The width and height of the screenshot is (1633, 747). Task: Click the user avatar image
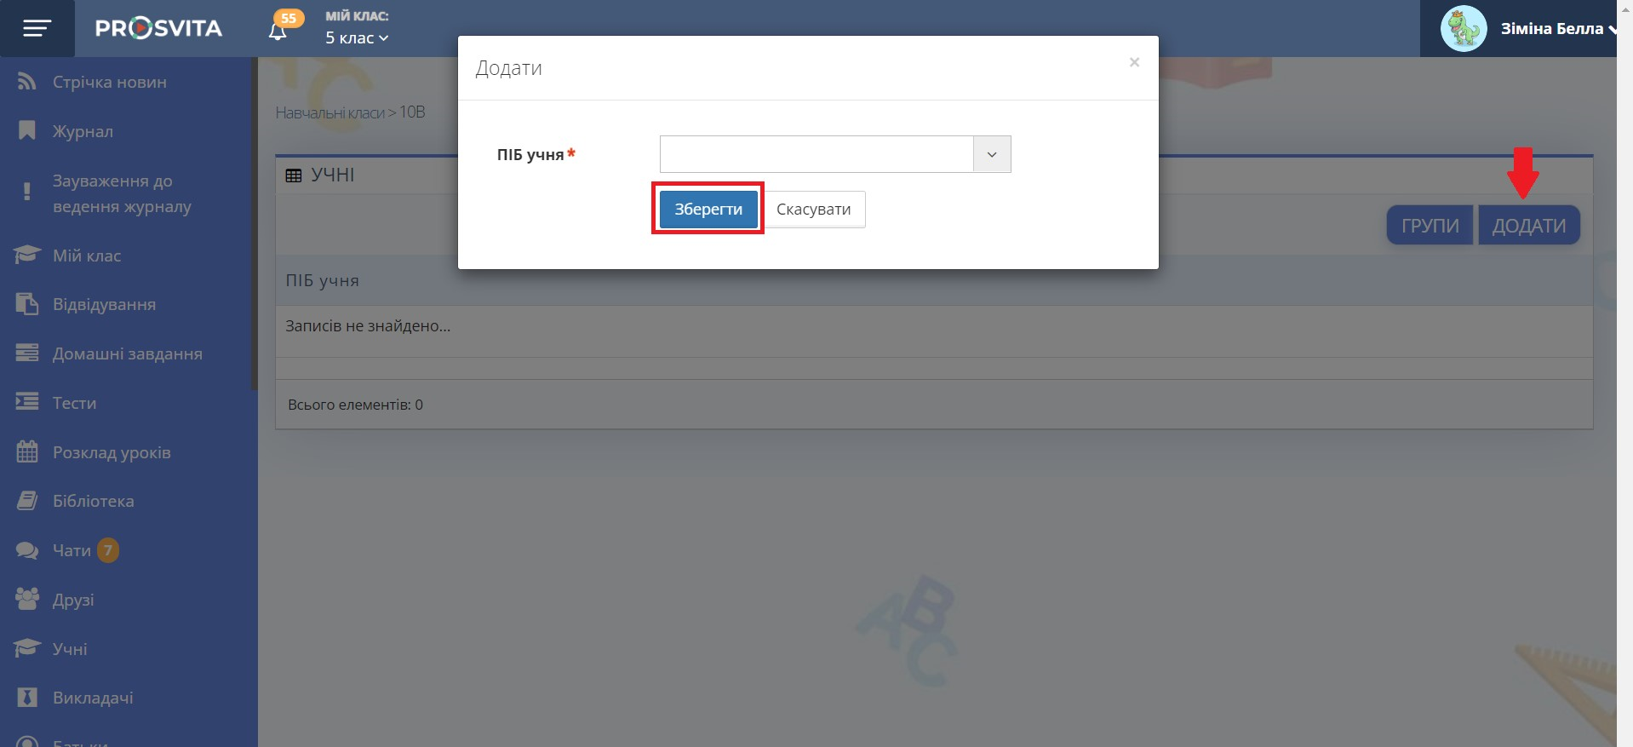[x=1464, y=29]
